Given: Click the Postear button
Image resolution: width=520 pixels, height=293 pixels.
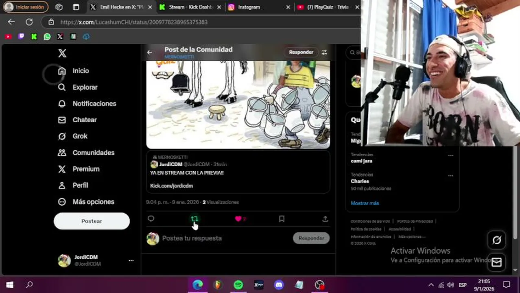Looking at the screenshot, I should pyautogui.click(x=92, y=221).
